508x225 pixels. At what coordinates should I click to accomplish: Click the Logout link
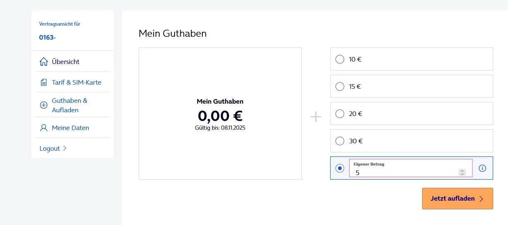pyautogui.click(x=50, y=149)
